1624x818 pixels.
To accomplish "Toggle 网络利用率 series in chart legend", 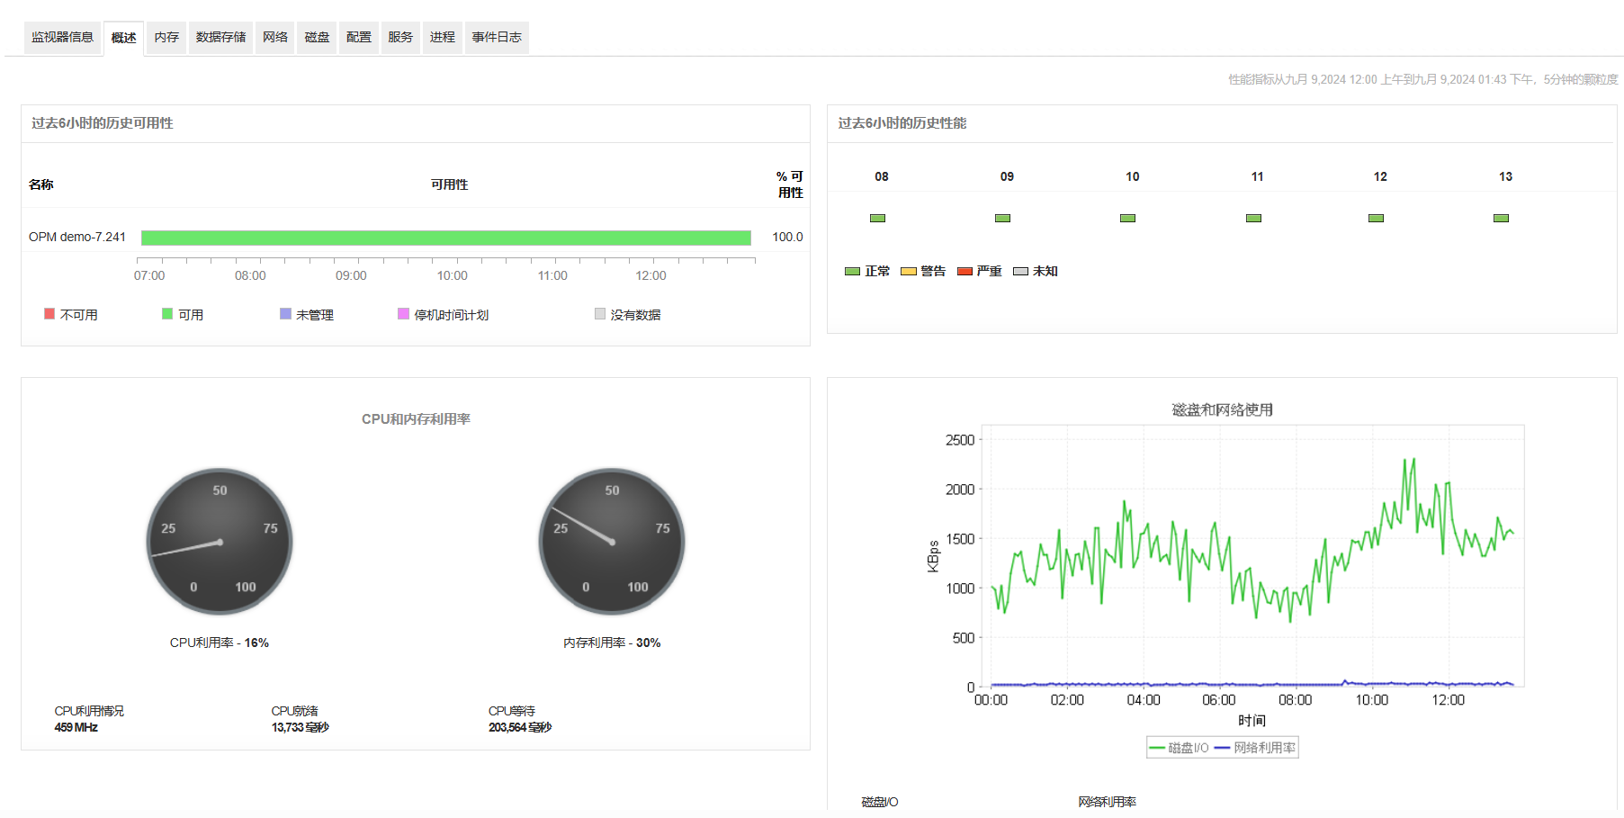I will 1255,748.
